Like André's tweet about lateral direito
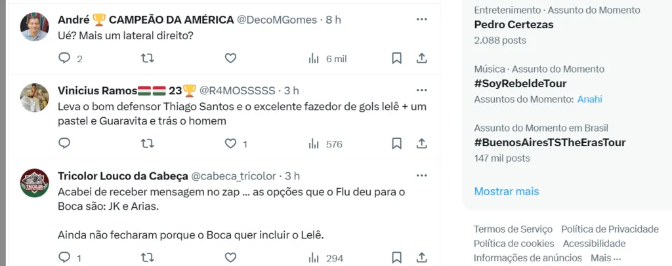Screen dimensions: 672x266 point(230,58)
